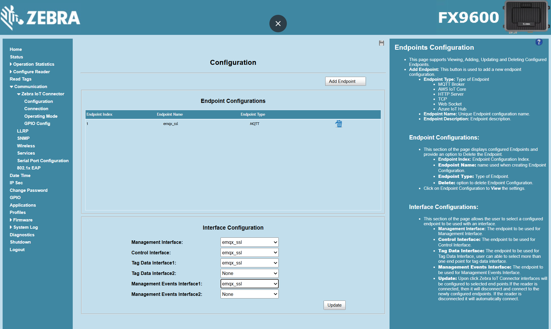Expand the Configure Reader menu arrow
Image resolution: width=551 pixels, height=329 pixels.
click(x=11, y=72)
